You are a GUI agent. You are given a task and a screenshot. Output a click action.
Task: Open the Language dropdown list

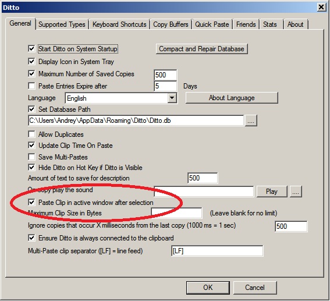(172, 98)
